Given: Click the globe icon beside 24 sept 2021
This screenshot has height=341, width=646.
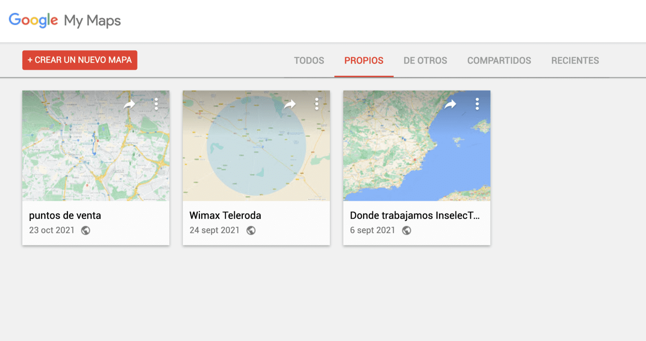Looking at the screenshot, I should pyautogui.click(x=251, y=230).
